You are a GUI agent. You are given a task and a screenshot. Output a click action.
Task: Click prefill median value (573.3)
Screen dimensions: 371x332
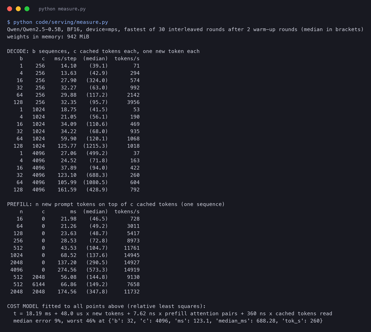coord(97,270)
